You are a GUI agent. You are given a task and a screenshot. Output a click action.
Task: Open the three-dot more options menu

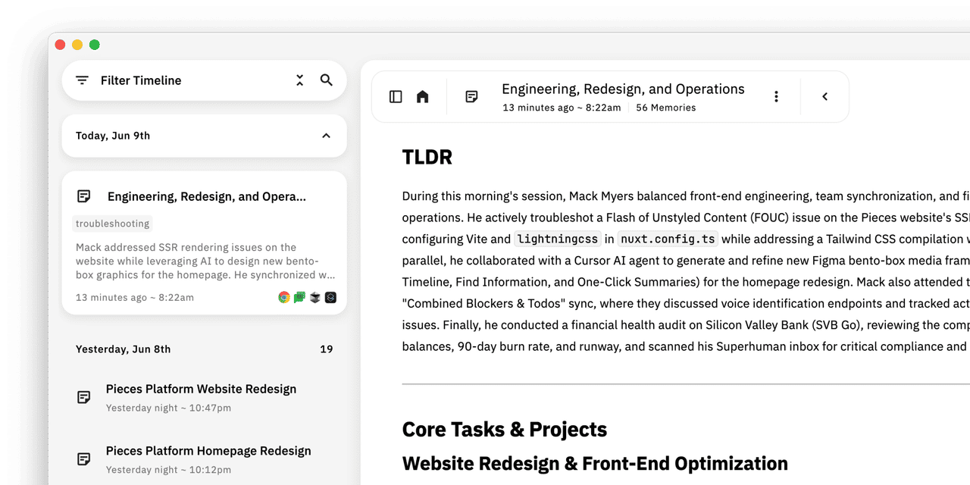pos(776,96)
